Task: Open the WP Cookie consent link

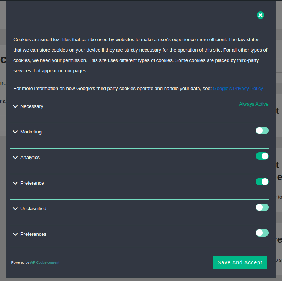Action: [44, 262]
